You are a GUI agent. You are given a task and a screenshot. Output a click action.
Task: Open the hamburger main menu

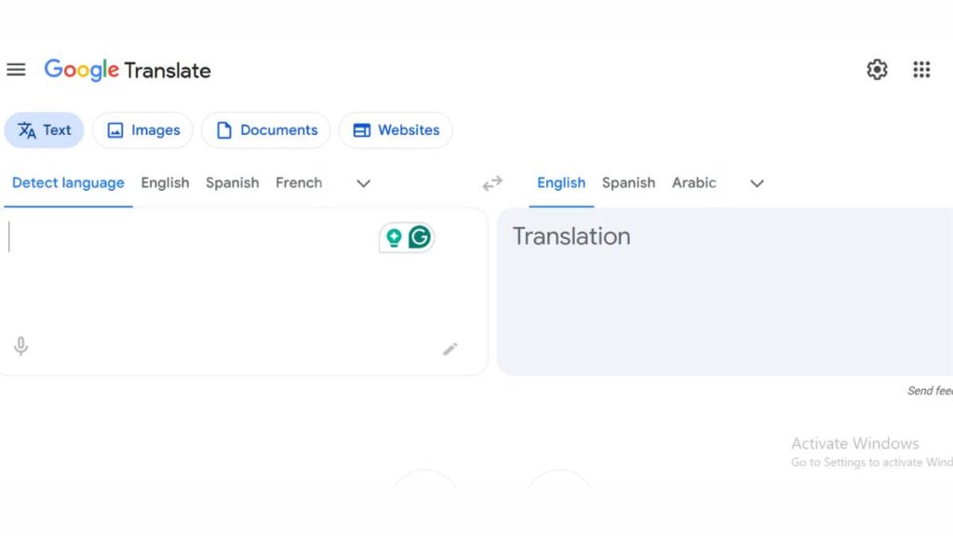click(x=17, y=70)
